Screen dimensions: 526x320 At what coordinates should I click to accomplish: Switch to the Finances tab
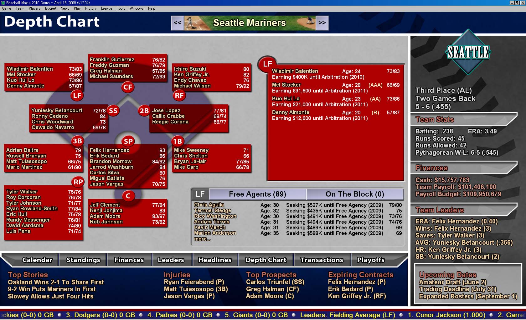click(x=129, y=260)
